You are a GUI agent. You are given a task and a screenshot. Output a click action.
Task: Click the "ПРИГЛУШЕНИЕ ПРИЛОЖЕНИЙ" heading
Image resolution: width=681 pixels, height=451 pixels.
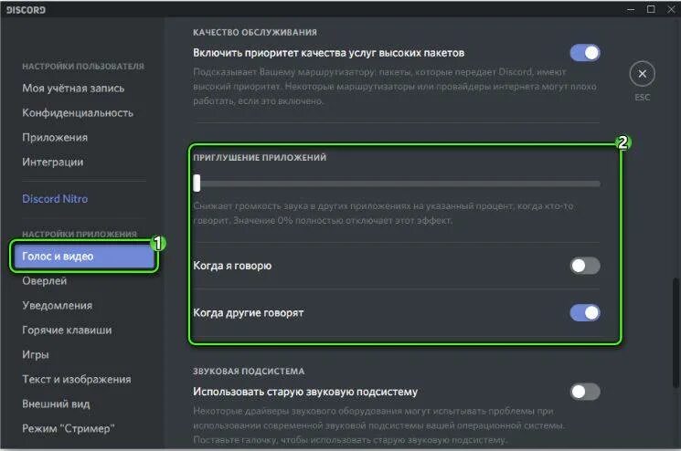click(260, 157)
